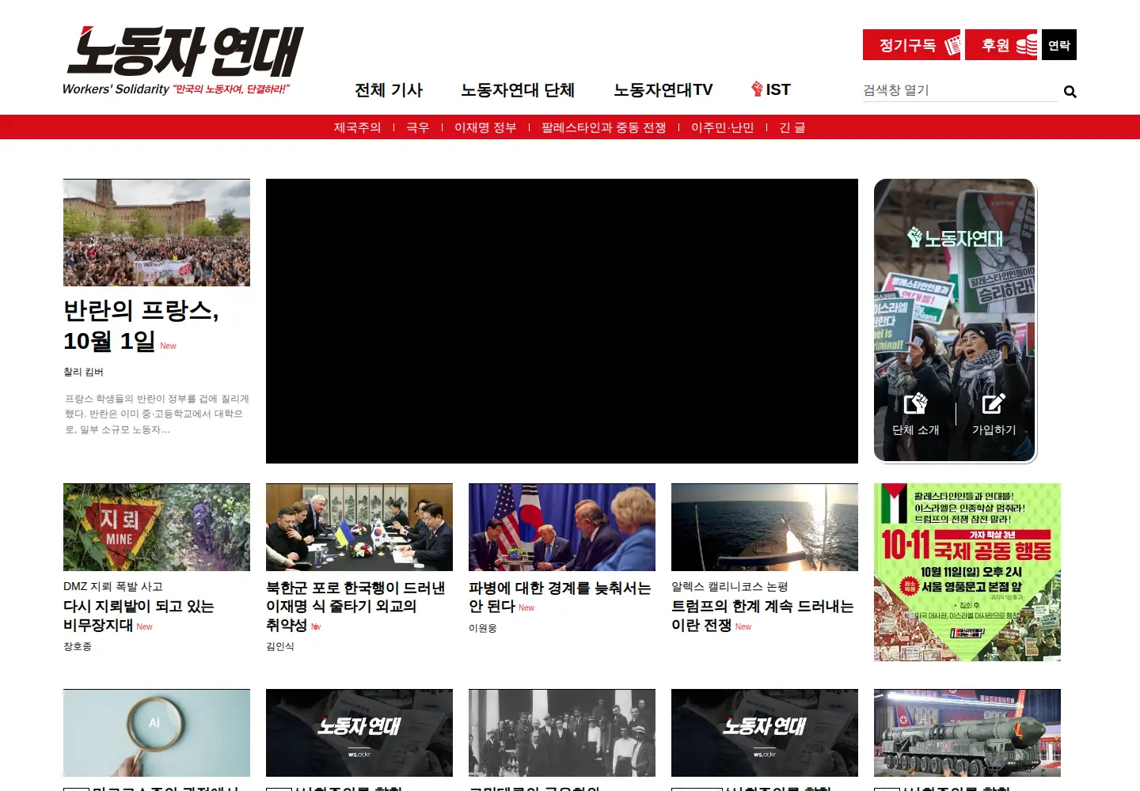Click the 알렉스 캘리니코스 논평 label
Image resolution: width=1140 pixels, height=791 pixels.
tap(730, 586)
